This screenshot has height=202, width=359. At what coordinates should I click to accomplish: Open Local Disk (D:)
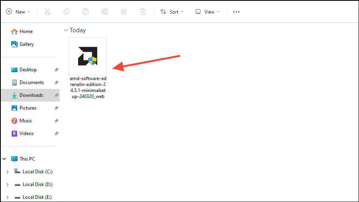[33, 184]
